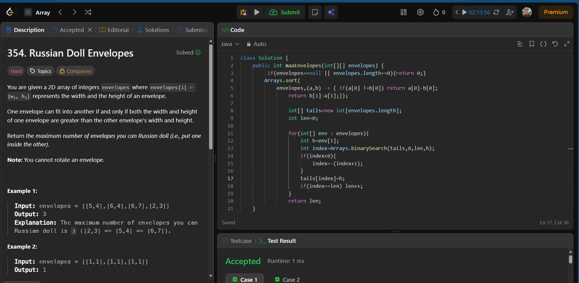Go to previous problem arrow

click(x=61, y=13)
